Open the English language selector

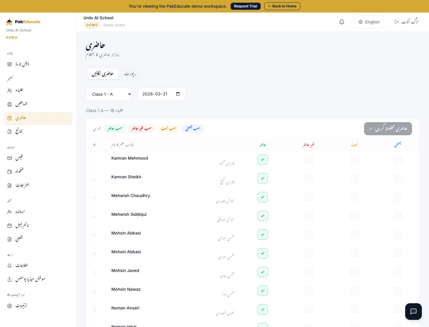[x=369, y=22]
